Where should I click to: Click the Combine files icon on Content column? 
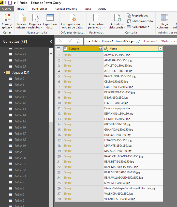tap(101, 49)
